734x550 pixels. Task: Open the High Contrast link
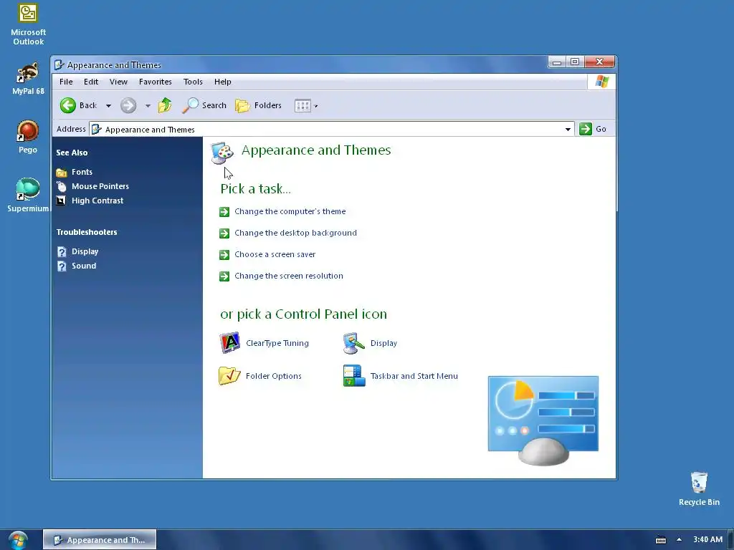click(97, 201)
